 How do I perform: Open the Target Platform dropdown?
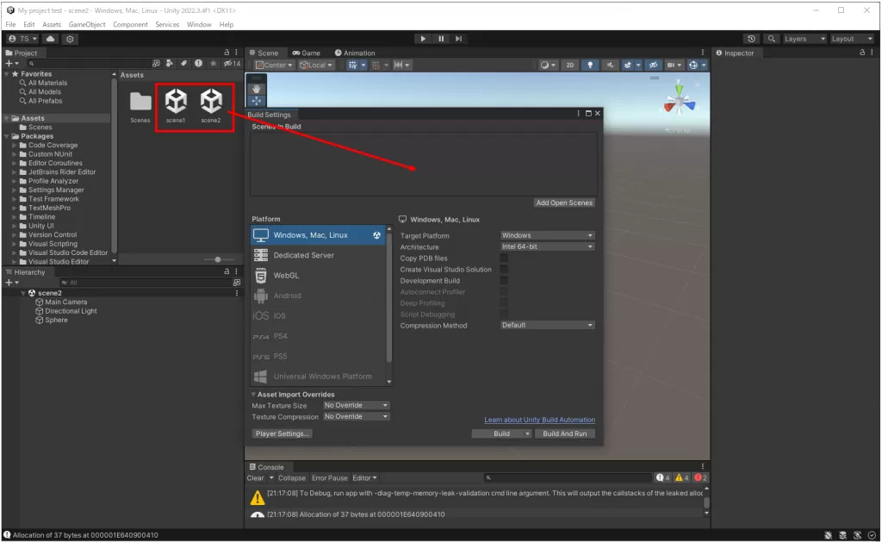[548, 235]
